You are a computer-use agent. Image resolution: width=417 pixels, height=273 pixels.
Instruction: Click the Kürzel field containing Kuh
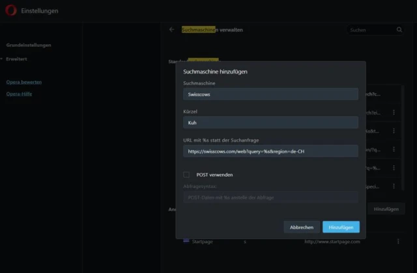pyautogui.click(x=270, y=122)
